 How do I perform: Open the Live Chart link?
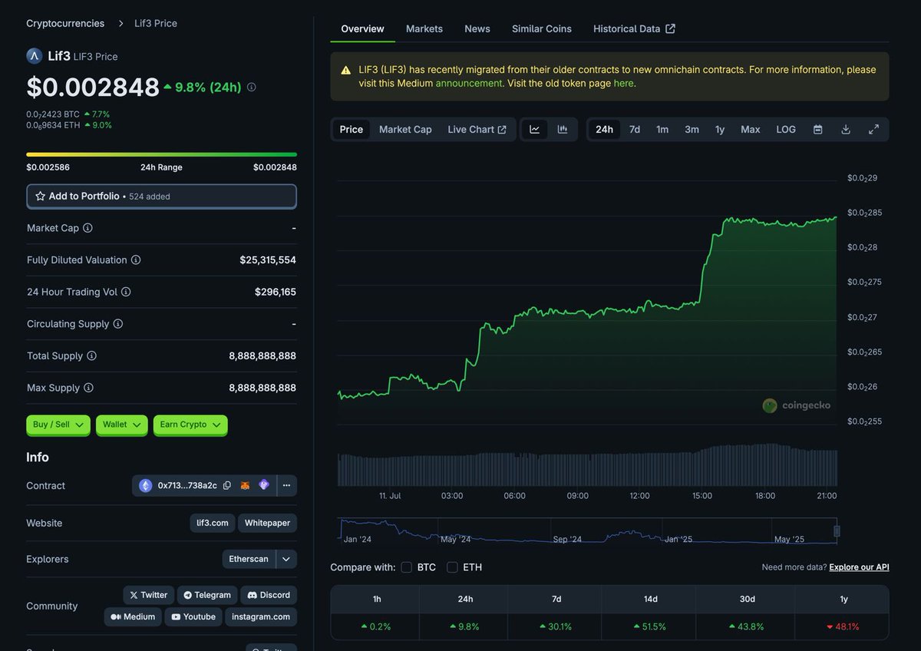tap(477, 130)
